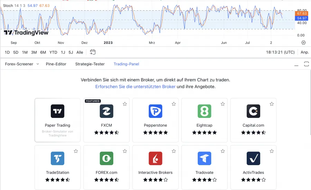Toggle favorite star on Tradovate card
Screen dimensions: 311x190
point(223,151)
